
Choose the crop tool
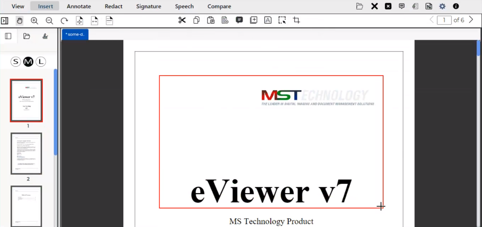click(x=296, y=20)
